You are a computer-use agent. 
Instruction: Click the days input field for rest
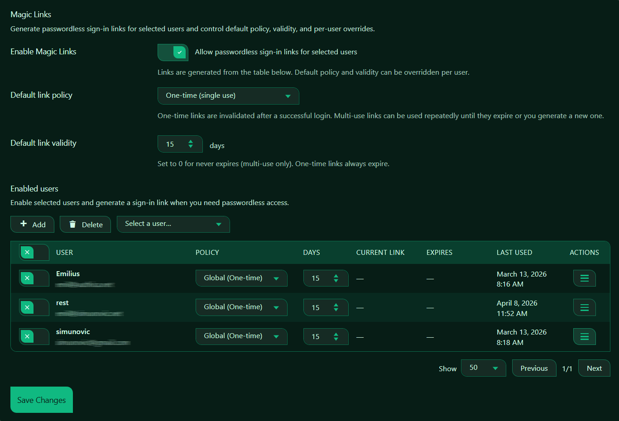(317, 308)
